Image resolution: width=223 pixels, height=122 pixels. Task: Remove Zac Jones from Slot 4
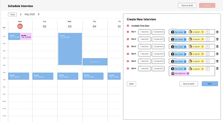click(185, 54)
